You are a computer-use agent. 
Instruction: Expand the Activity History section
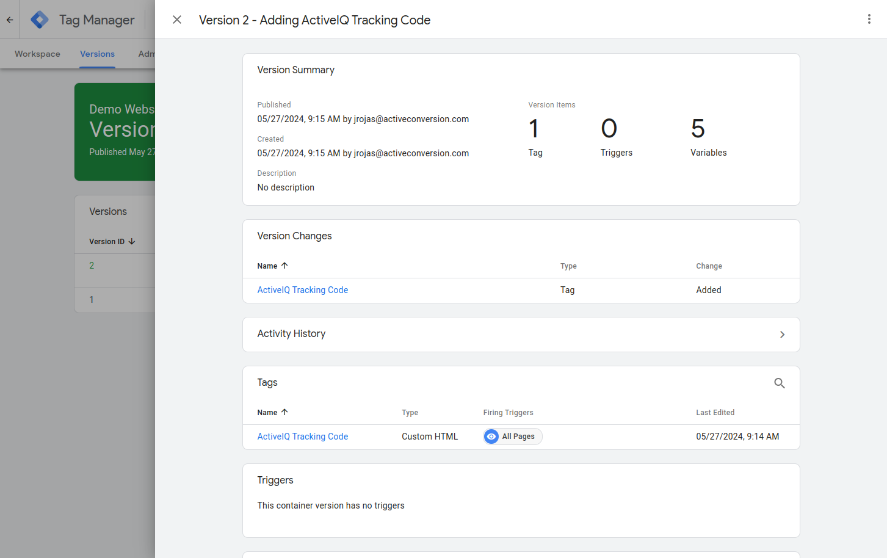coord(521,334)
